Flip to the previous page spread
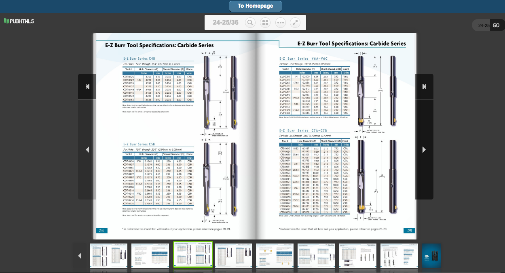This screenshot has height=273, width=505. click(x=87, y=149)
